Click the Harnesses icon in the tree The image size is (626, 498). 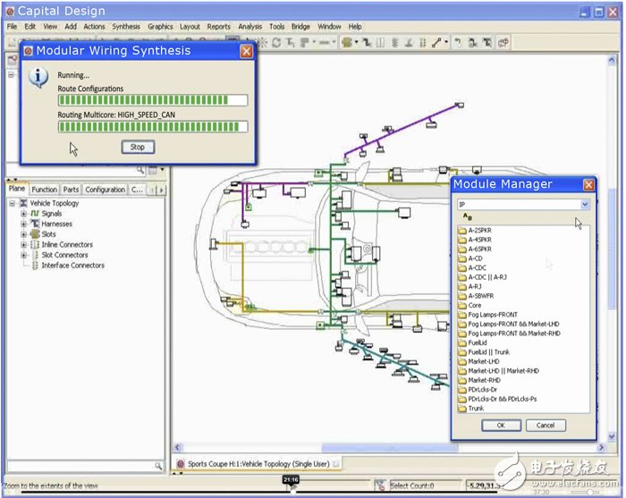pyautogui.click(x=35, y=224)
